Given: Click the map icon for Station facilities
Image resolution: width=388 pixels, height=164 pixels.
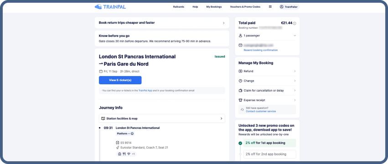Looking at the screenshot, I should [x=103, y=118].
